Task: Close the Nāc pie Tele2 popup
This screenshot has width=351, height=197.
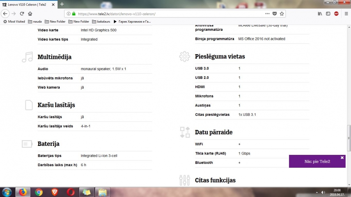Action: tap(342, 158)
